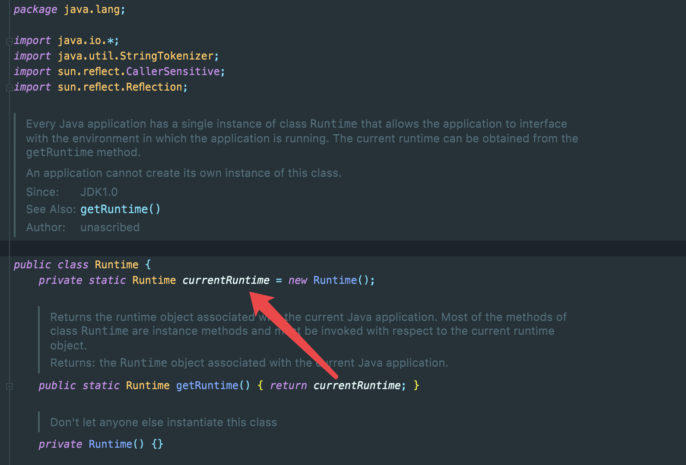Click CallerSensitive in the sun.reflect import

(173, 72)
